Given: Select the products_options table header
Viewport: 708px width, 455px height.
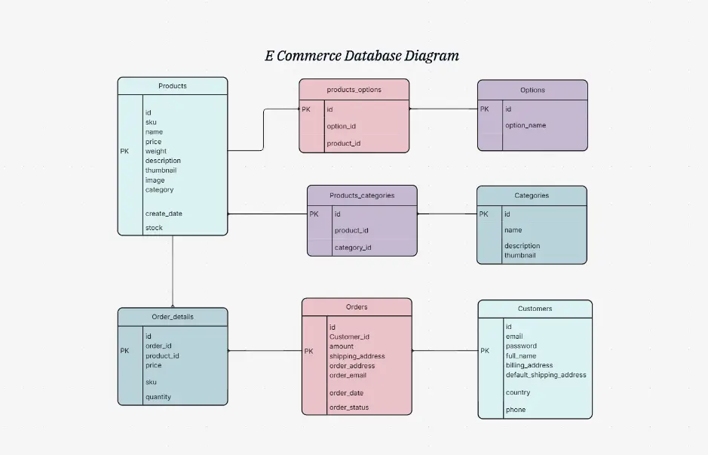Looking at the screenshot, I should click(x=354, y=89).
